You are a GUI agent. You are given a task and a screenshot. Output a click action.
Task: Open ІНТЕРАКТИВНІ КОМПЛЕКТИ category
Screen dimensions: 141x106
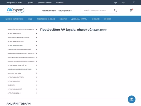tap(16, 77)
